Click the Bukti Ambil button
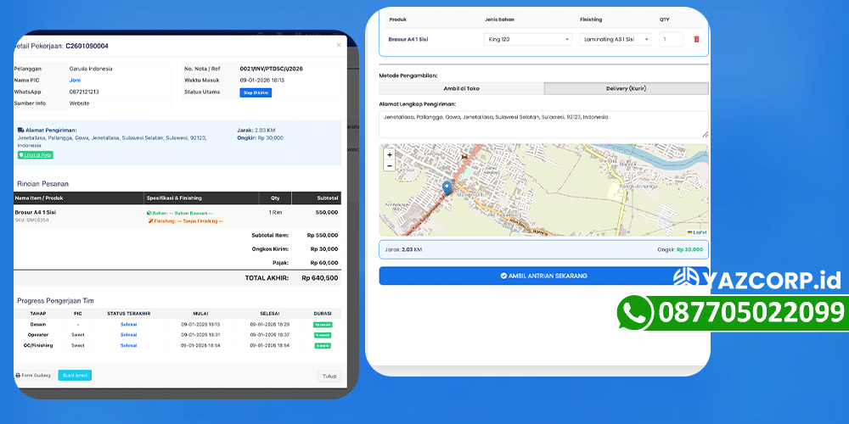This screenshot has width=849, height=424. [x=75, y=375]
